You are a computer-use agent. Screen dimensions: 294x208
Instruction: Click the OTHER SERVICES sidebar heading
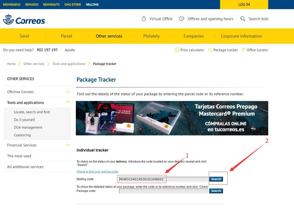(21, 79)
